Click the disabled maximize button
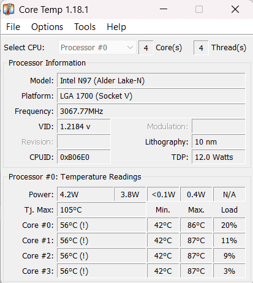This screenshot has width=253, height=283. [199, 9]
